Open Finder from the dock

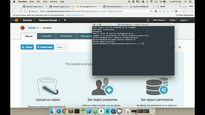53,111
